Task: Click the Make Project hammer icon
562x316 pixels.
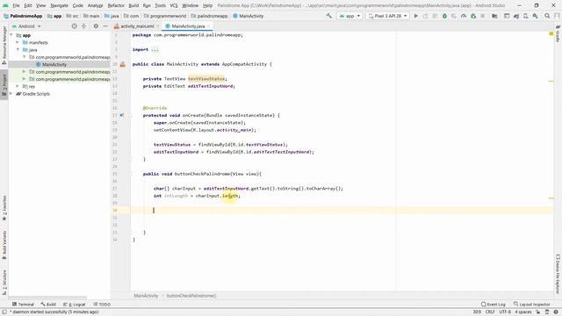Action: [x=329, y=16]
